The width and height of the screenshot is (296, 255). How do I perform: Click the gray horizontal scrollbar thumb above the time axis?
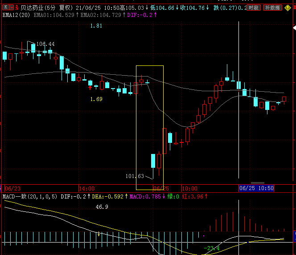(258, 183)
